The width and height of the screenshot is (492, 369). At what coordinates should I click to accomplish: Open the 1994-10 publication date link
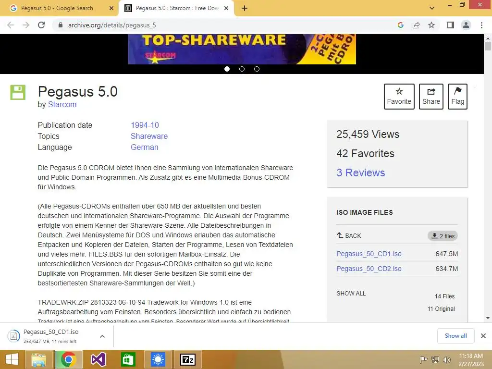click(145, 125)
